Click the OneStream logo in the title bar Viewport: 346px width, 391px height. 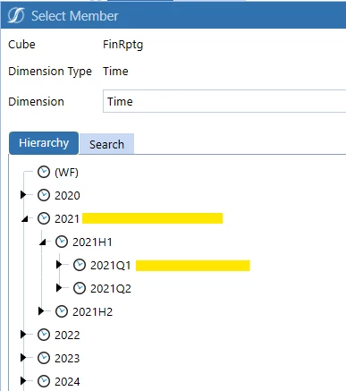[x=16, y=15]
